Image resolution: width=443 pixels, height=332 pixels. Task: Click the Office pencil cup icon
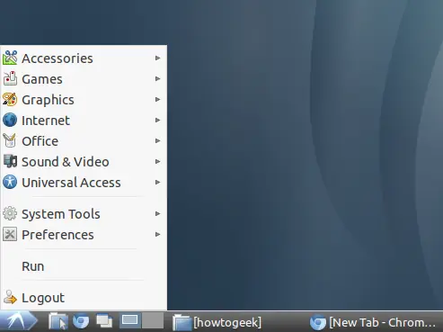(10, 140)
